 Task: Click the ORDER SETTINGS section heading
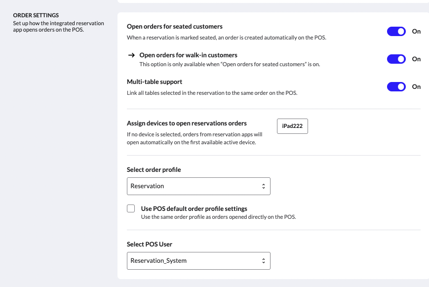point(36,16)
